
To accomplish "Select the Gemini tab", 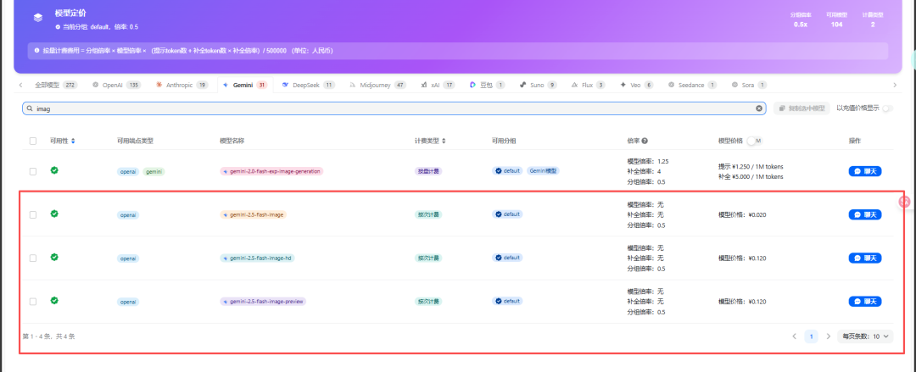I will click(x=245, y=85).
